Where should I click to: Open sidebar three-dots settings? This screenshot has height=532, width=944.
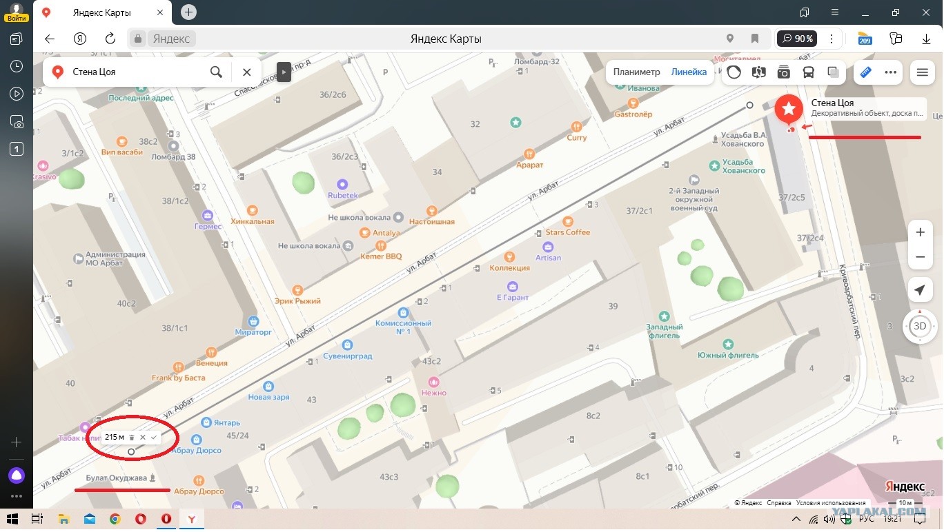[17, 496]
